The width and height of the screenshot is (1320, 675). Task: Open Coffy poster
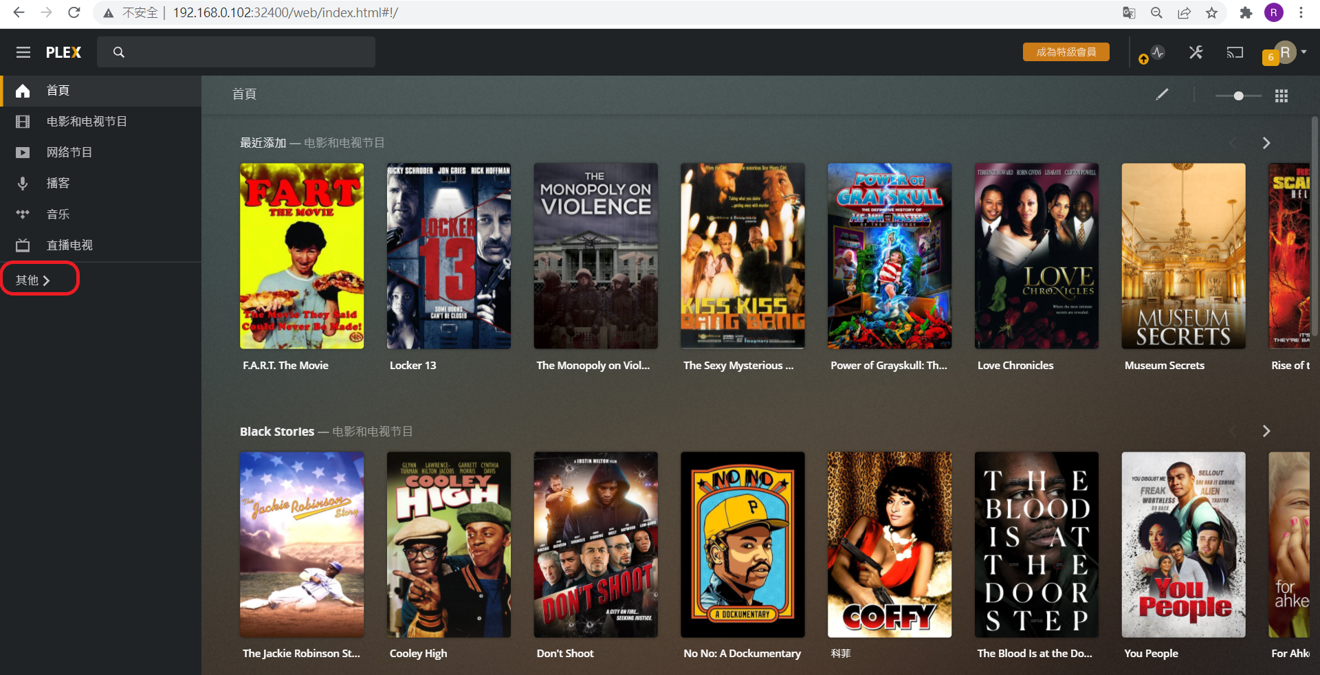coord(890,544)
